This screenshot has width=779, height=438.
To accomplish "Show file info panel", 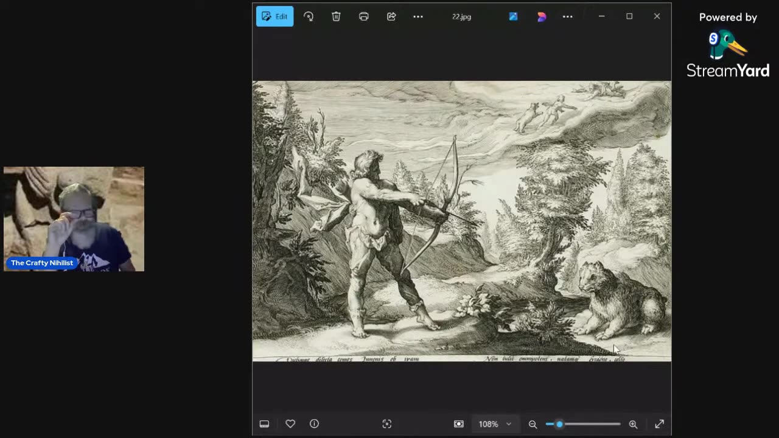I will click(314, 424).
